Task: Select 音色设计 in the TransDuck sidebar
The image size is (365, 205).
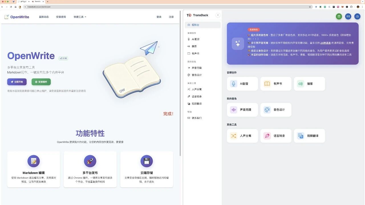Action: click(203, 75)
